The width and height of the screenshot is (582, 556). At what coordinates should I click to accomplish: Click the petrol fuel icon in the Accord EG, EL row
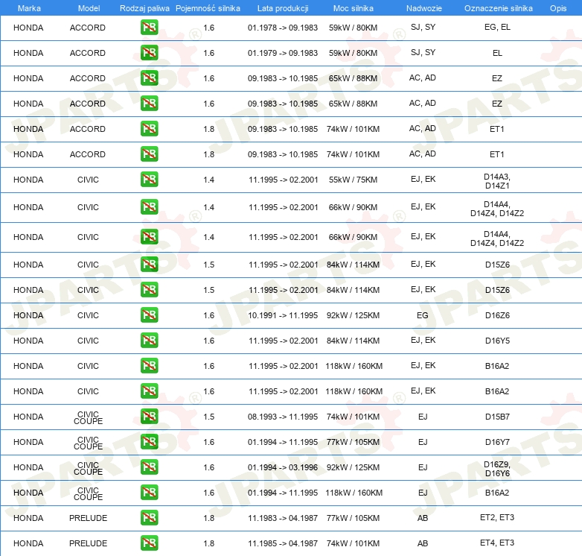[x=149, y=28]
